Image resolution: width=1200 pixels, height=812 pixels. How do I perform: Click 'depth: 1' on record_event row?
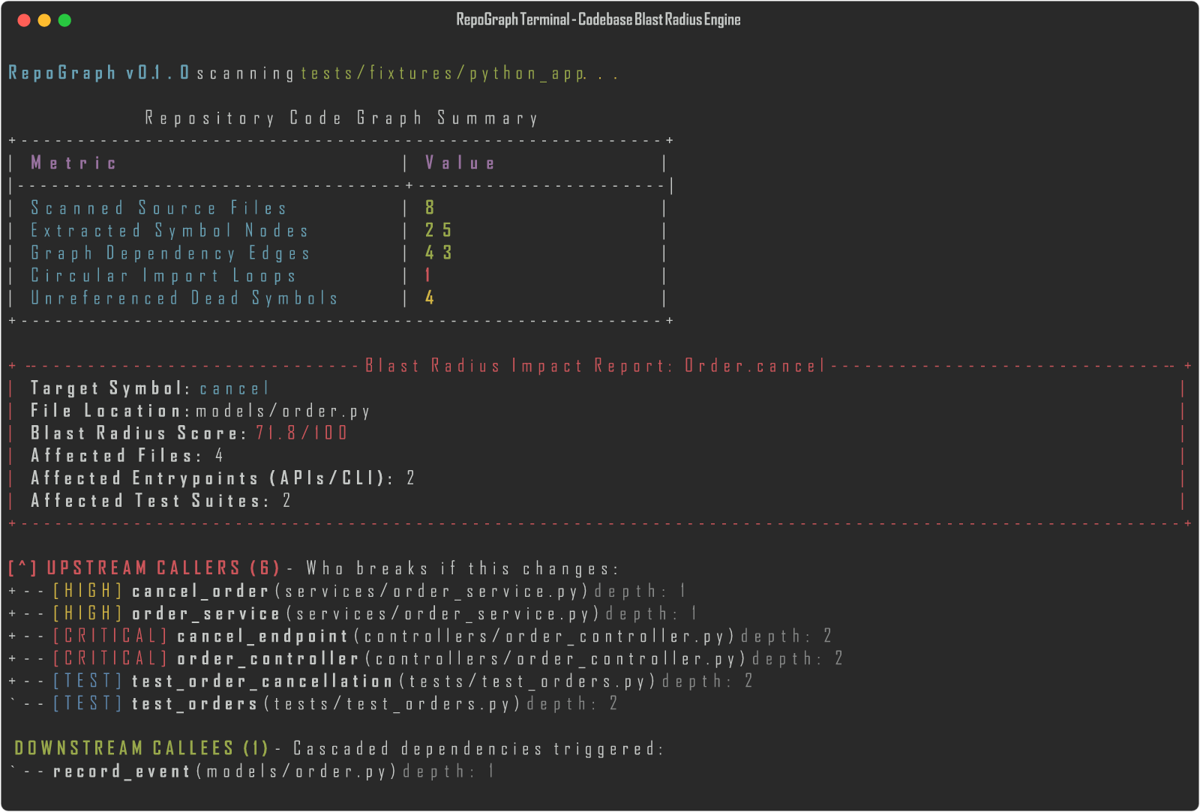[448, 771]
